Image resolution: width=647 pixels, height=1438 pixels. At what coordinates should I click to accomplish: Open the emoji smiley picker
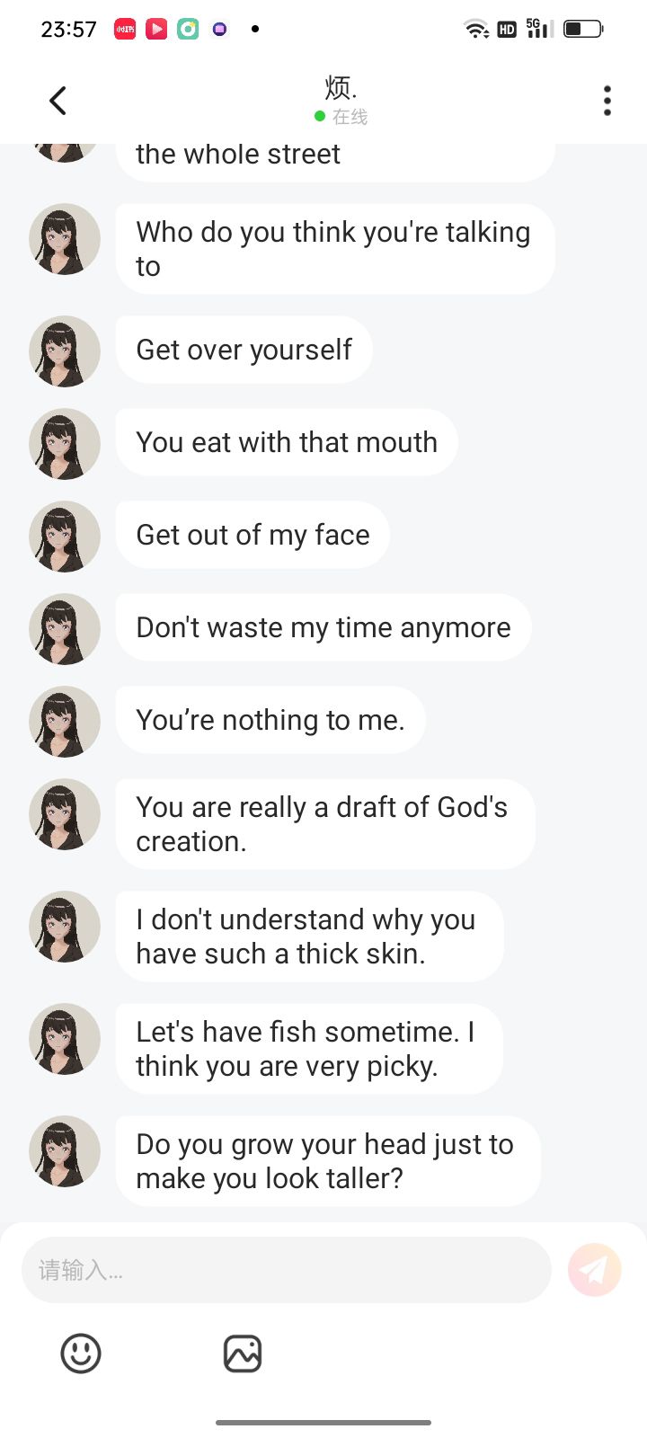pos(81,1354)
